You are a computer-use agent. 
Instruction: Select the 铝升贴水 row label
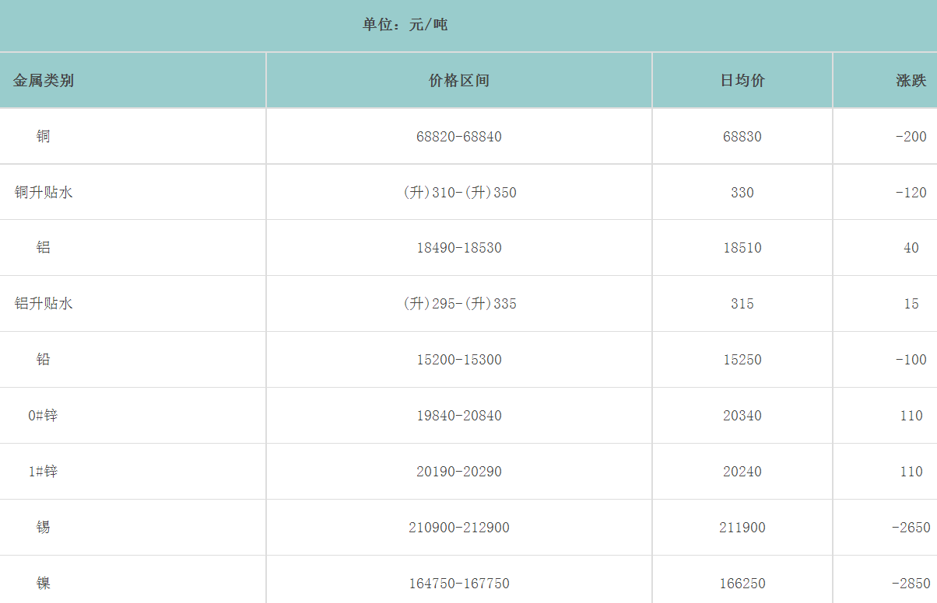click(44, 304)
